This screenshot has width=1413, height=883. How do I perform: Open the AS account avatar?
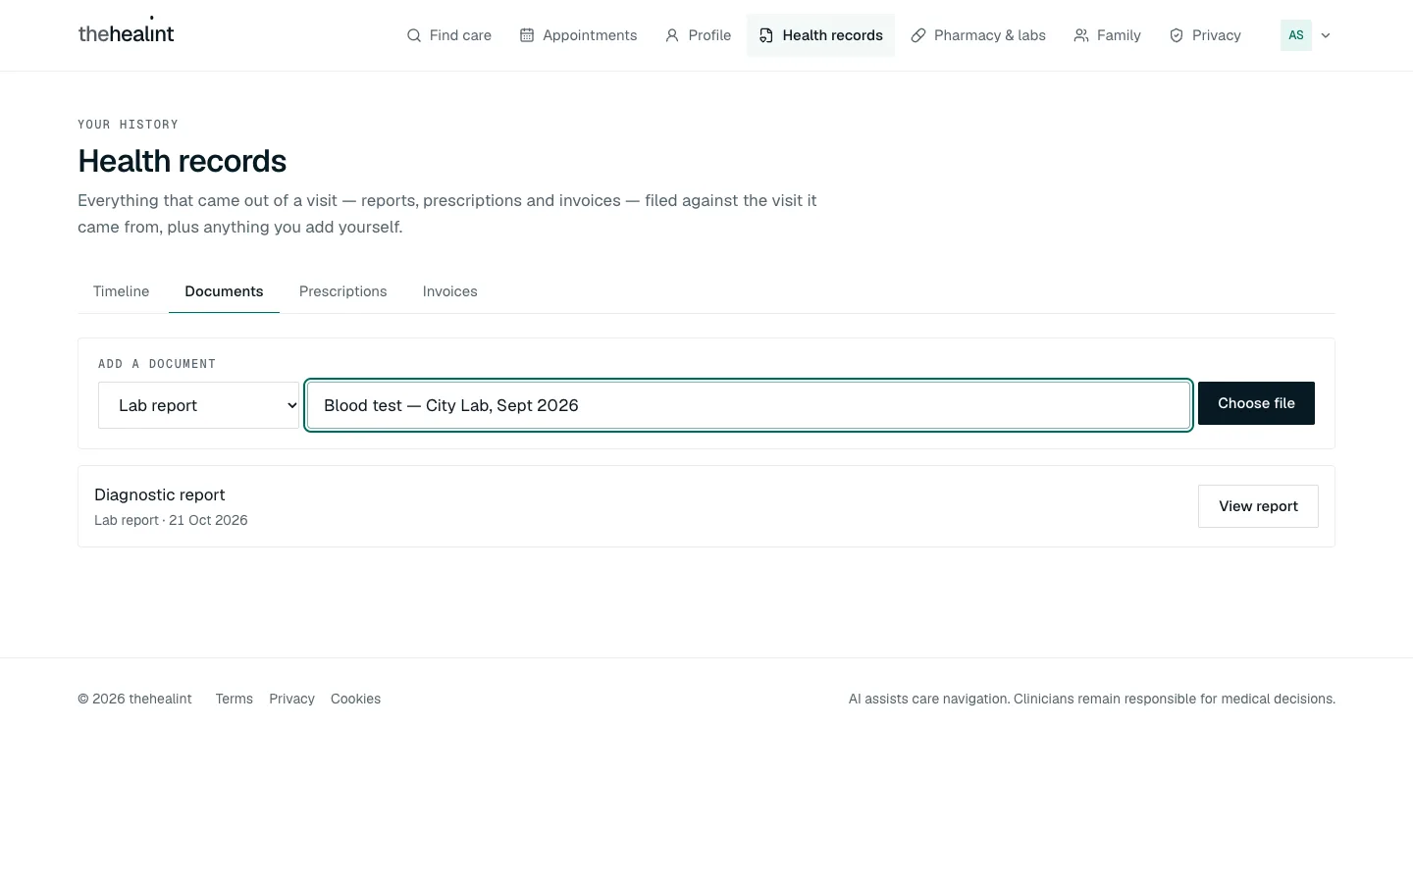point(1296,35)
